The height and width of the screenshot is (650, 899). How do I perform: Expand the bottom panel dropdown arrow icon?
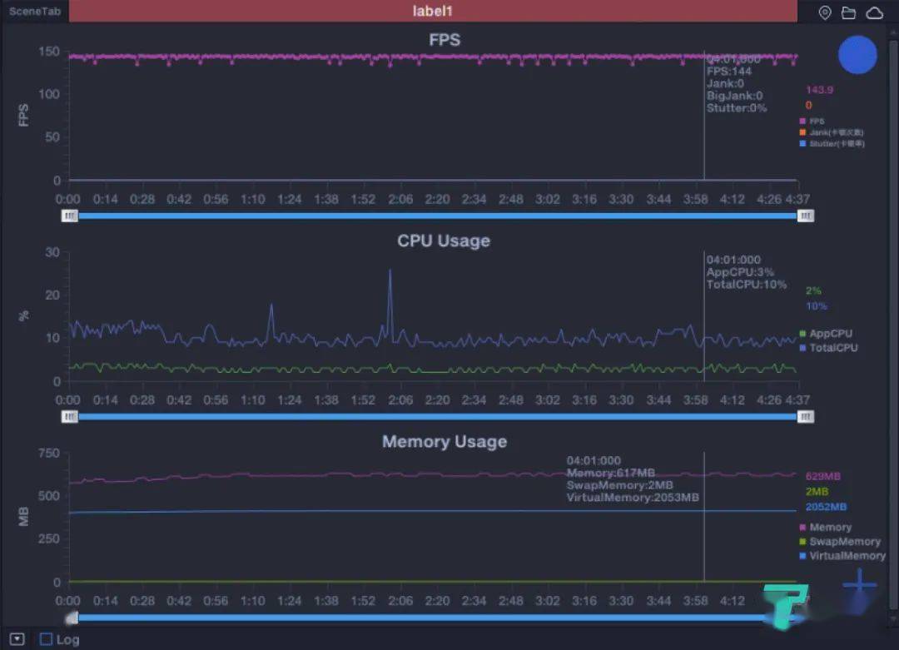[x=17, y=639]
